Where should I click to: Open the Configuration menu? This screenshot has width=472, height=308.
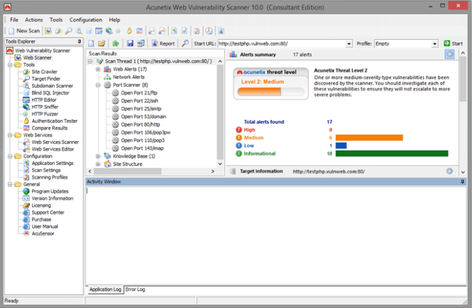86,20
